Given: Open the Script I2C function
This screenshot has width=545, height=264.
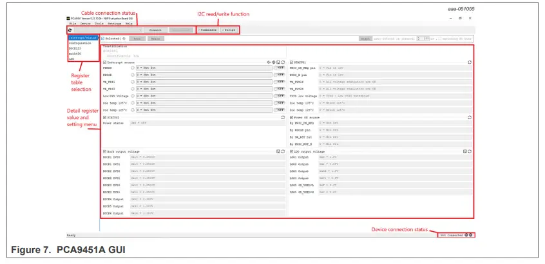Looking at the screenshot, I should point(229,30).
